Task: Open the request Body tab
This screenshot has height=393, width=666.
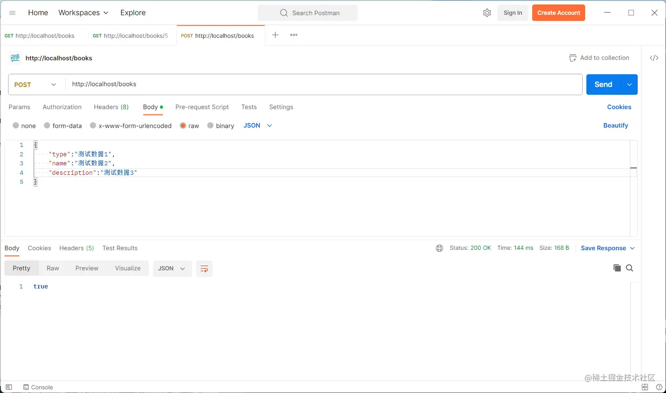Action: click(x=153, y=107)
